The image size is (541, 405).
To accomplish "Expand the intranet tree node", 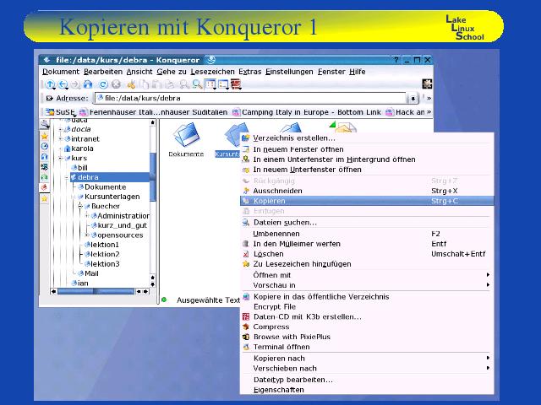I will pos(61,139).
